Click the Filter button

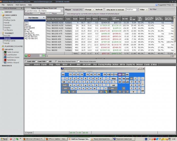142,10
